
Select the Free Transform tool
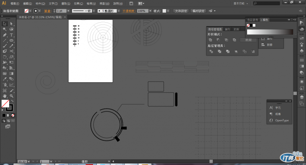coord(11,62)
